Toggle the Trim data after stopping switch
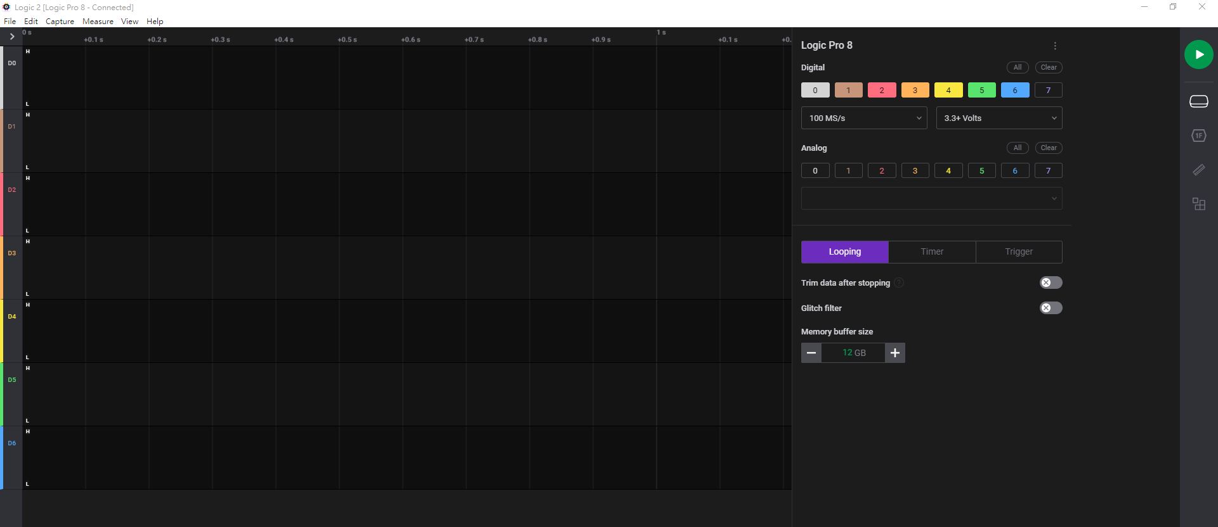 click(1051, 283)
